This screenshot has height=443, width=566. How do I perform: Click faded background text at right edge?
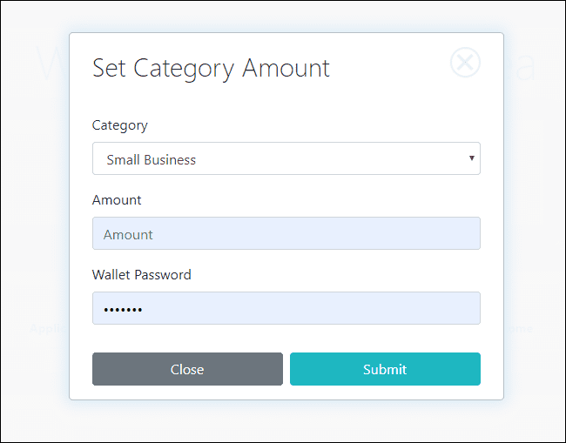[519, 329]
